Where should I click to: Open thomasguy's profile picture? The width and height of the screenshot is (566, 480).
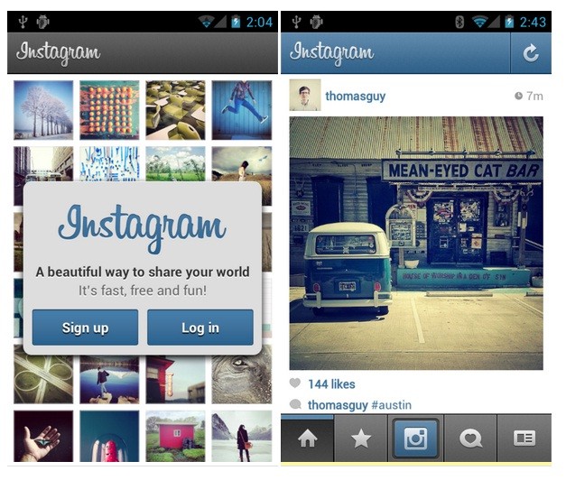(305, 96)
